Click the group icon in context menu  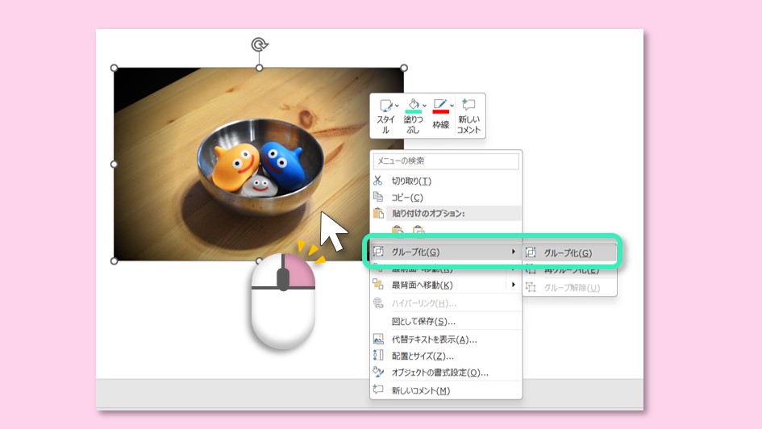click(x=378, y=251)
